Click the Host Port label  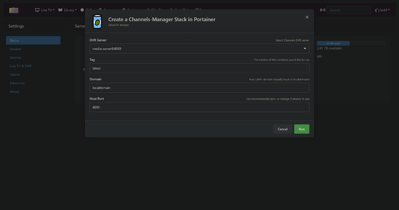[x=97, y=99]
